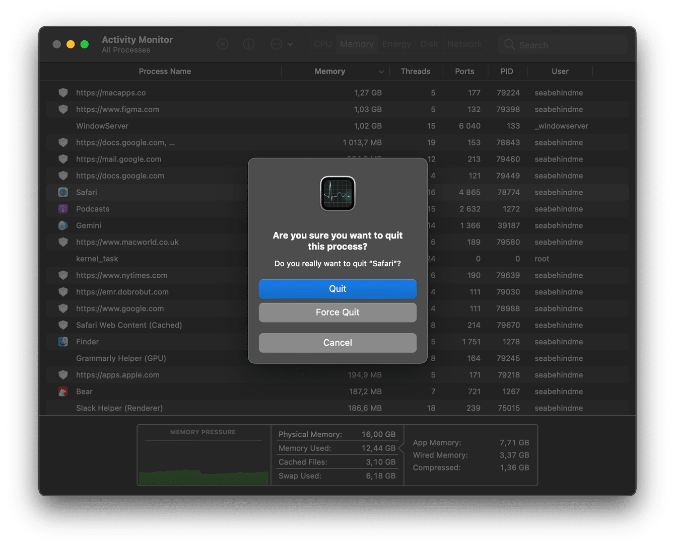Click shield icon beside https://apps.apple.com
The width and height of the screenshot is (675, 547).
(63, 375)
